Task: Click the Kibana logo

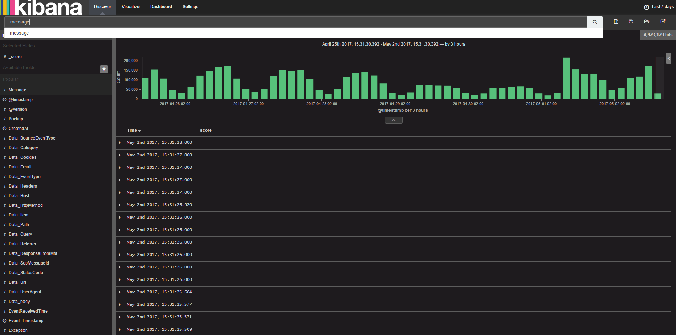Action: click(x=41, y=7)
